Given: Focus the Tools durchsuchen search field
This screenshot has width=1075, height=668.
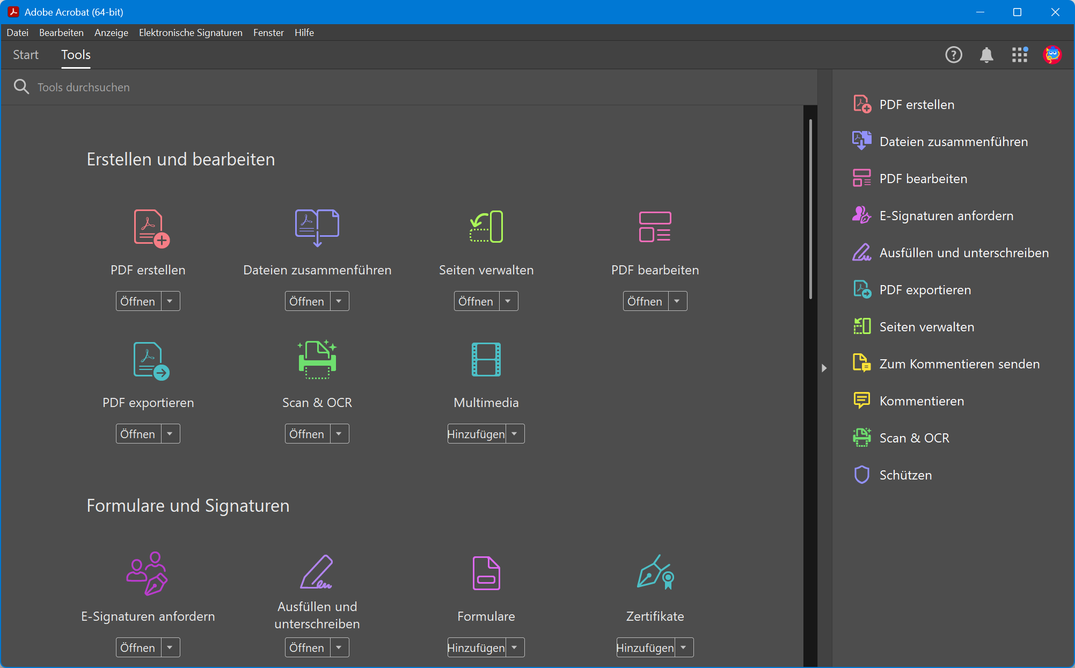Looking at the screenshot, I should [x=408, y=87].
